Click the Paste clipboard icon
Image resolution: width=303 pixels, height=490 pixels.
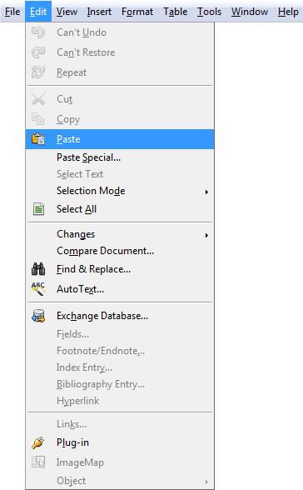click(38, 139)
